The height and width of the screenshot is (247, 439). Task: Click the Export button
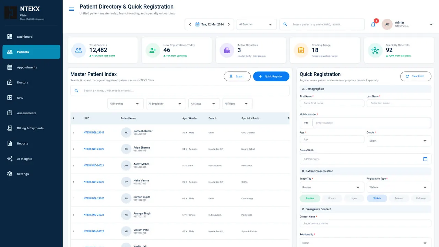[237, 77]
